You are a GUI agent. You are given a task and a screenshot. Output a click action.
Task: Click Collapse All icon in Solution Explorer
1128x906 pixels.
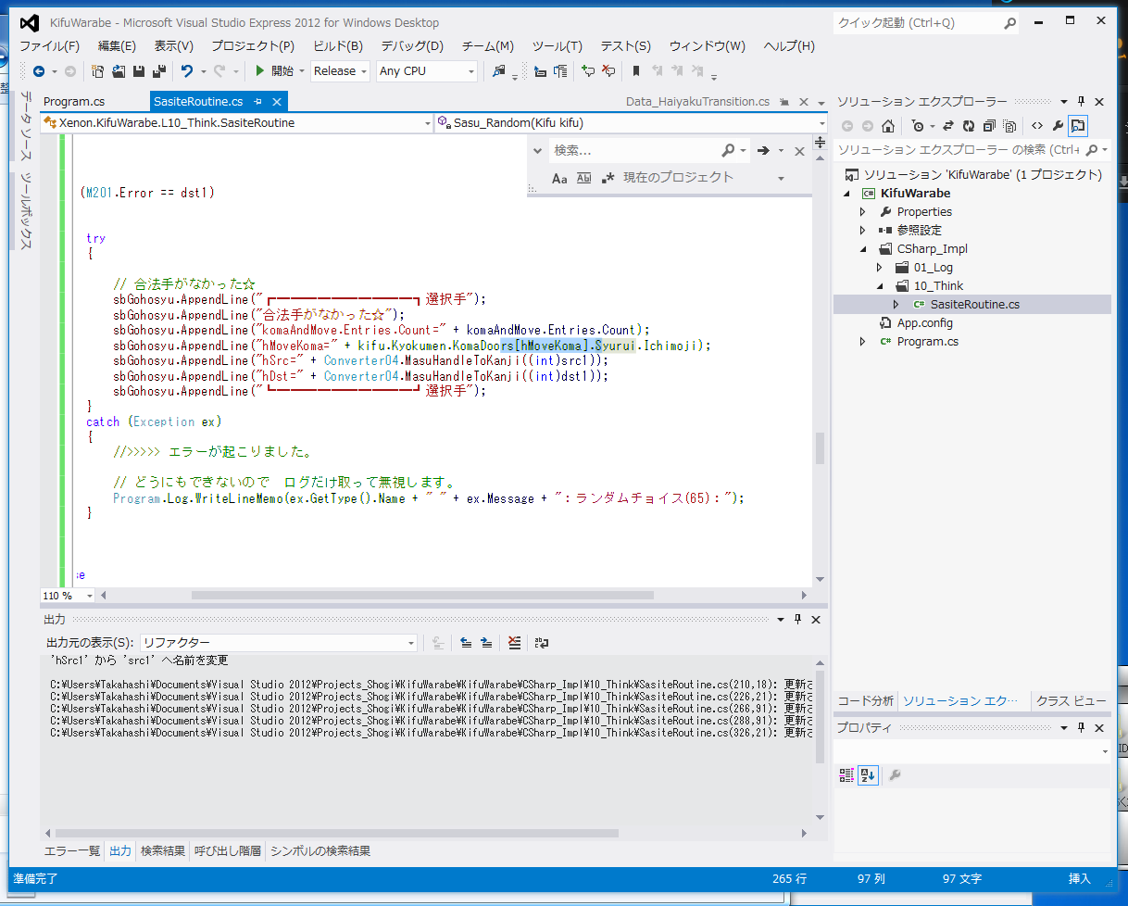coord(989,126)
